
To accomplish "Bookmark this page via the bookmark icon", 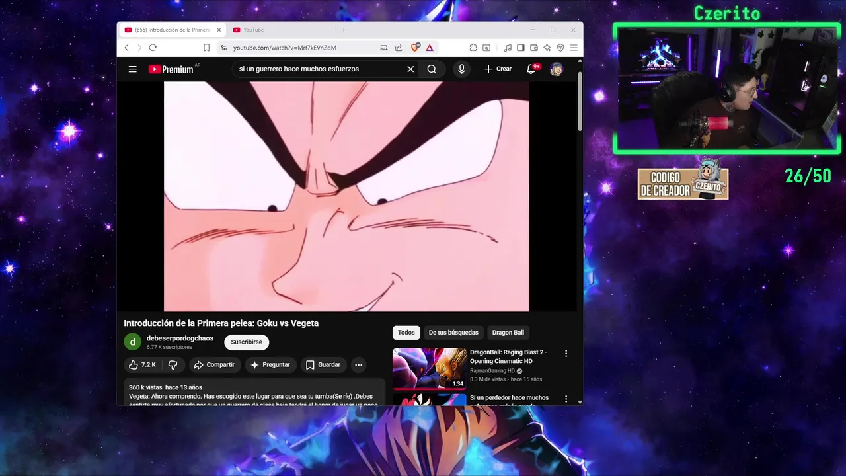I will click(x=206, y=48).
